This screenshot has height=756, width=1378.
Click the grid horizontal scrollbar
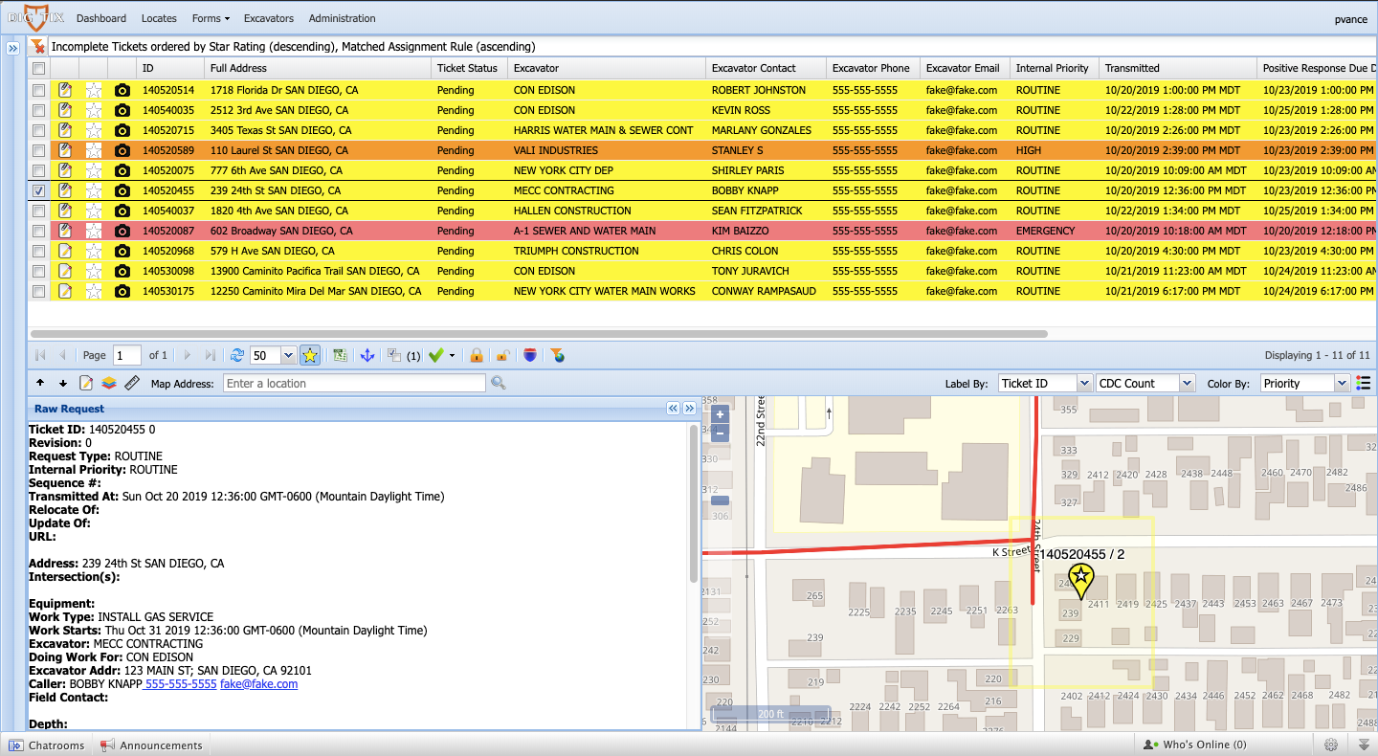coord(539,334)
